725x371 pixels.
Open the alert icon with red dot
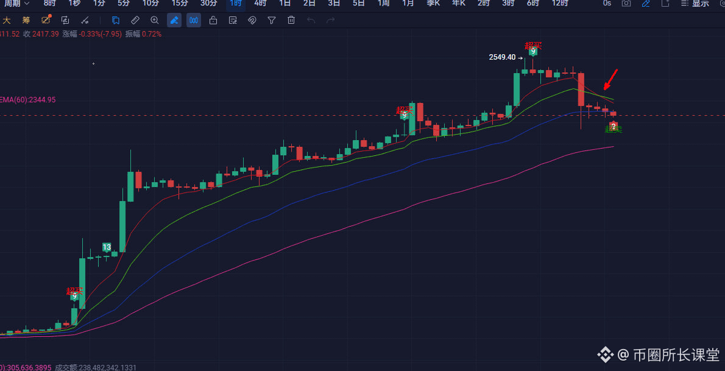(x=46, y=20)
